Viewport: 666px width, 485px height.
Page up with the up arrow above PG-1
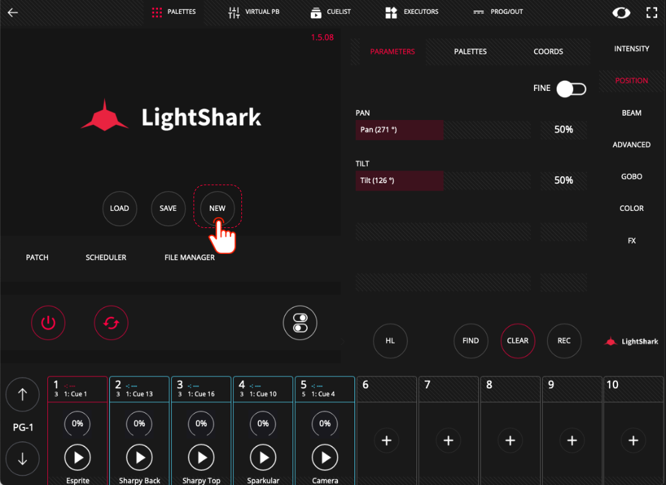coord(23,395)
